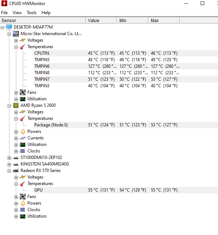The height and width of the screenshot is (235, 218).
Task: Click the Radeon Utilization graph icon
Action: [x=23, y=216]
